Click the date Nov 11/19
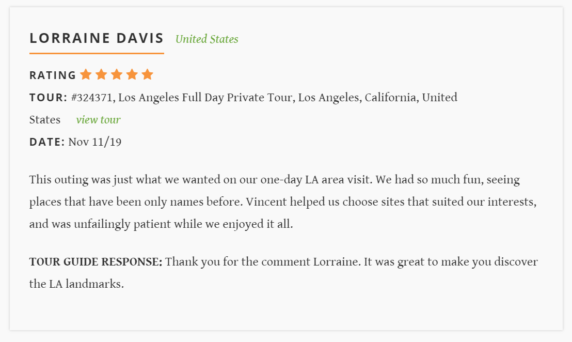This screenshot has height=342, width=572. click(x=95, y=142)
